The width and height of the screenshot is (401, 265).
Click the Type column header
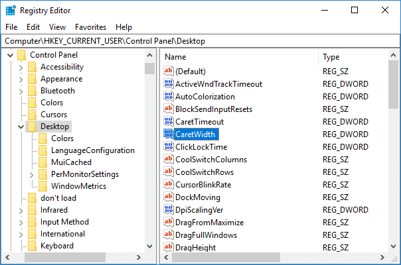coord(352,57)
